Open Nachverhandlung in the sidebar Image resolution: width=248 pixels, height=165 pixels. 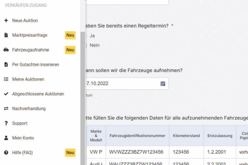tap(29, 109)
